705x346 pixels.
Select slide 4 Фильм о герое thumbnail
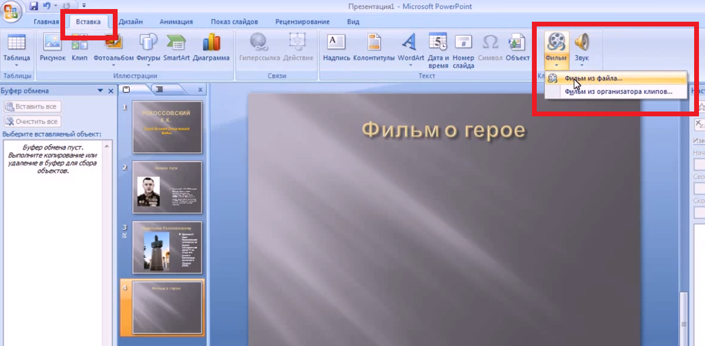[167, 307]
